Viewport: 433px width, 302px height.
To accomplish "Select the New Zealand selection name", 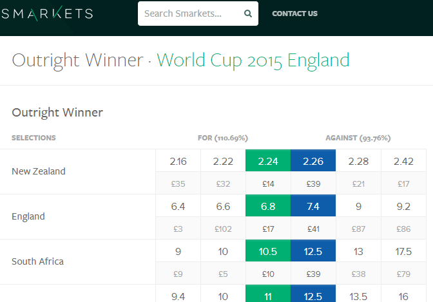I will 39,171.
